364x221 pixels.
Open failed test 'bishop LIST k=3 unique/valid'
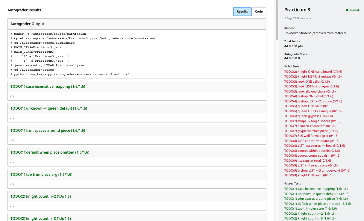point(317,170)
